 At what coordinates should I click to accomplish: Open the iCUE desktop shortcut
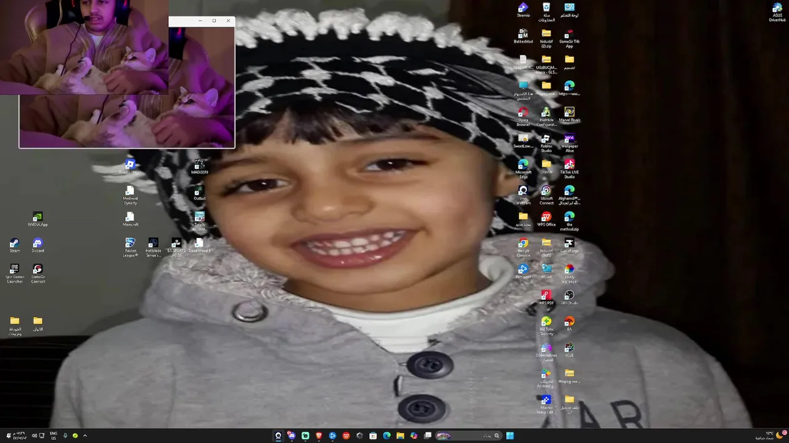569,350
